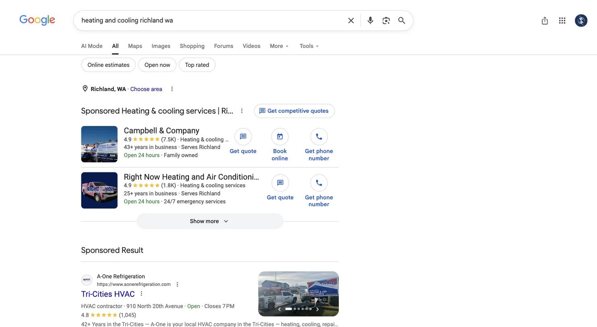This screenshot has width=597, height=327.
Task: Open Right Now Heating and Air Conditioning title
Action: coord(191,177)
